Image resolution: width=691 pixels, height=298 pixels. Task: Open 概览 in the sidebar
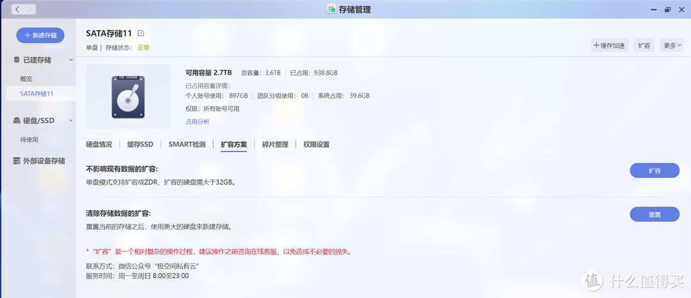tap(26, 79)
